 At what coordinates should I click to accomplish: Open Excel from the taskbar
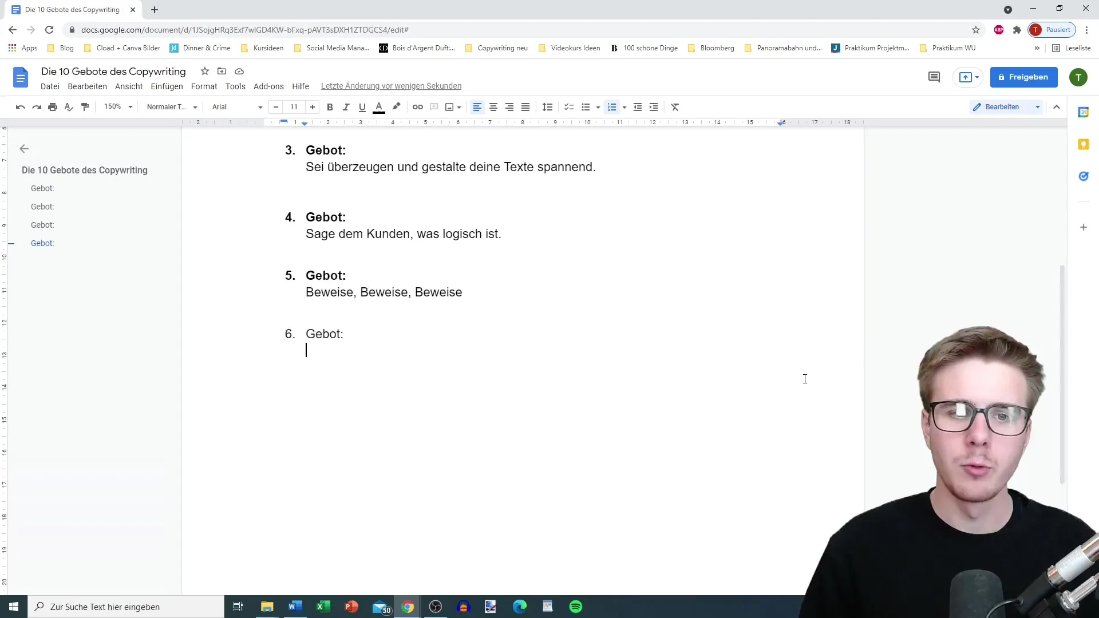[323, 607]
